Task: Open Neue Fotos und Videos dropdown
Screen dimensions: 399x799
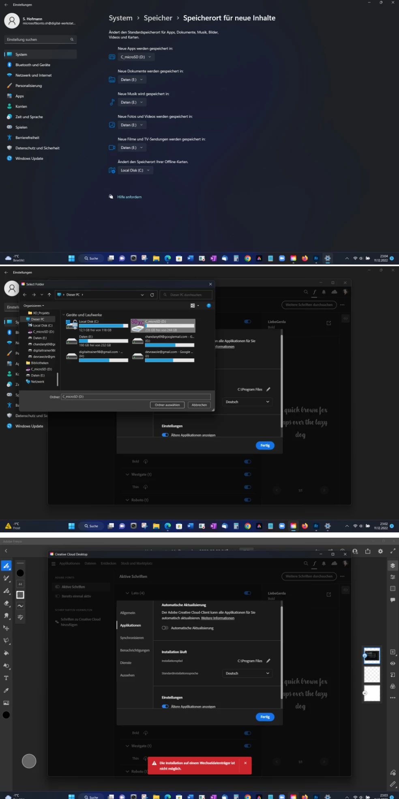Action: click(131, 125)
